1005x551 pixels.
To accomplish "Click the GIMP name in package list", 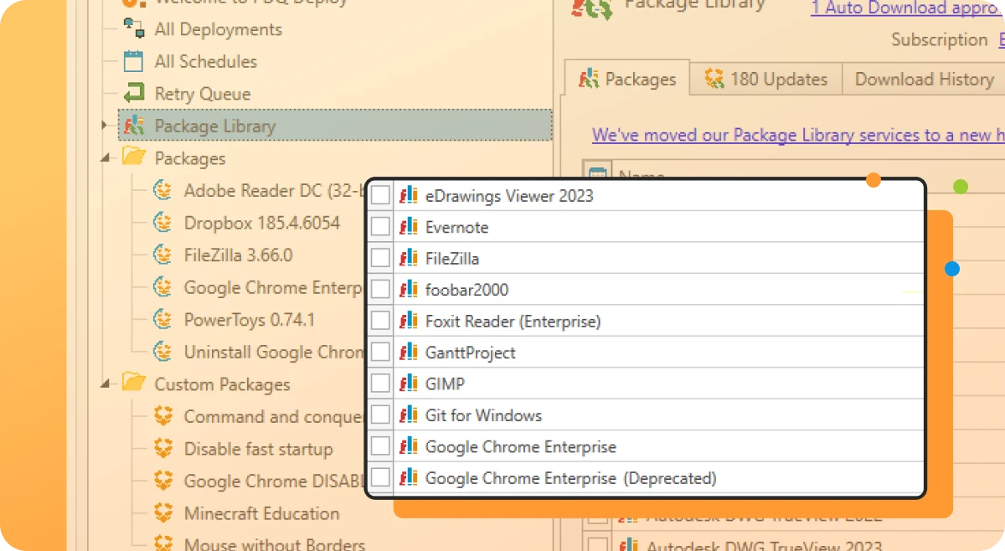I will point(445,384).
